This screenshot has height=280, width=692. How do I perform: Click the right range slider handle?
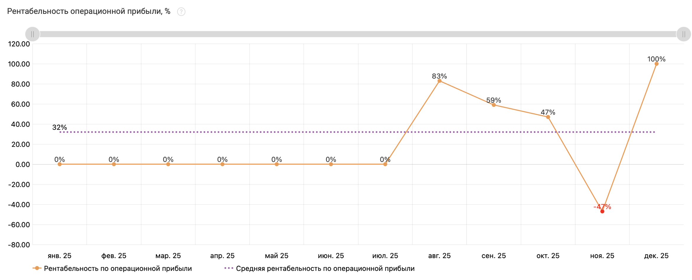coord(683,34)
